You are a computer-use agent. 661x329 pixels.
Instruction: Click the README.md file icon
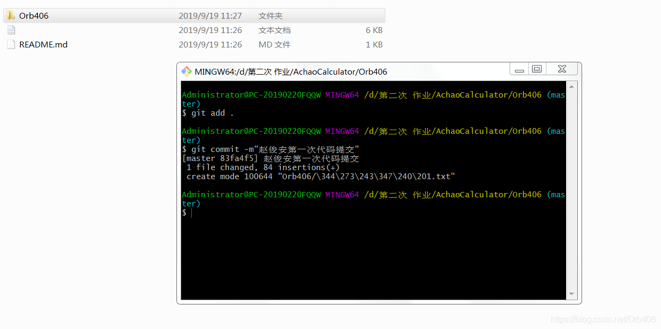tap(11, 45)
